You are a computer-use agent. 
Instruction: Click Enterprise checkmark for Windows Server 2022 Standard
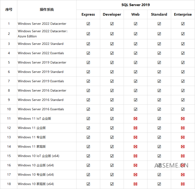pyautogui.click(x=183, y=44)
